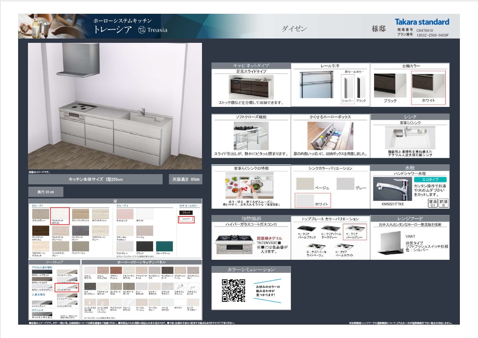Choose シルバー under 引手モールカラー in door panel
Screen dimensions: 478x338
click(x=186, y=219)
